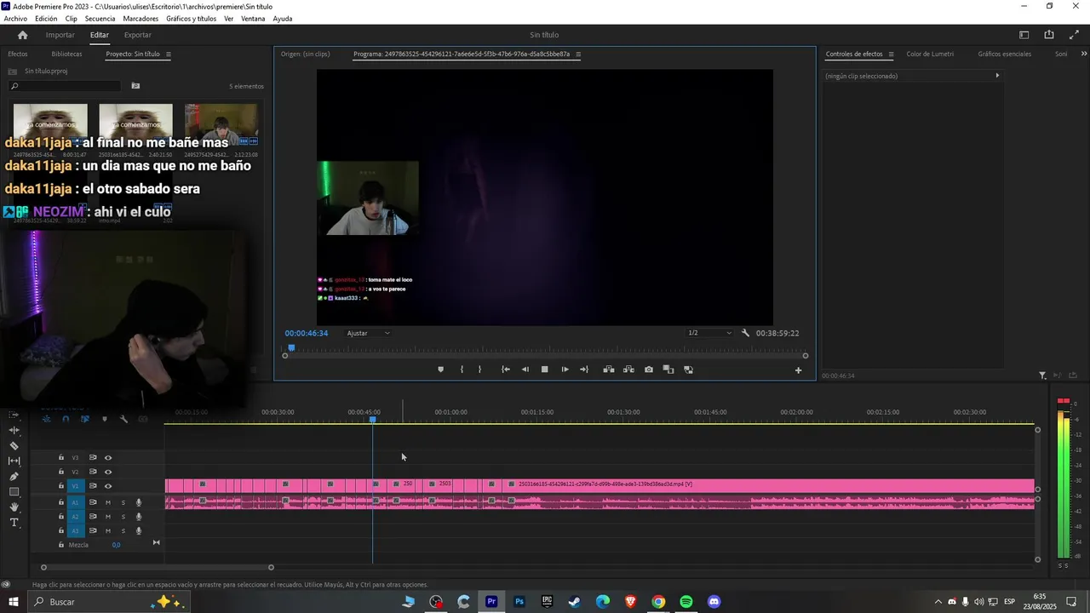The height and width of the screenshot is (613, 1090).
Task: Toggle full screen video output icon
Action: click(x=1074, y=35)
